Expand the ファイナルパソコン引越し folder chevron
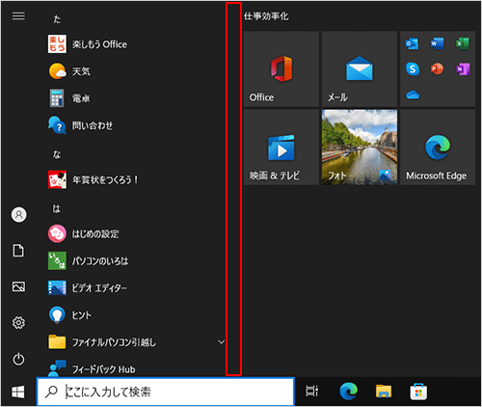 tap(222, 341)
